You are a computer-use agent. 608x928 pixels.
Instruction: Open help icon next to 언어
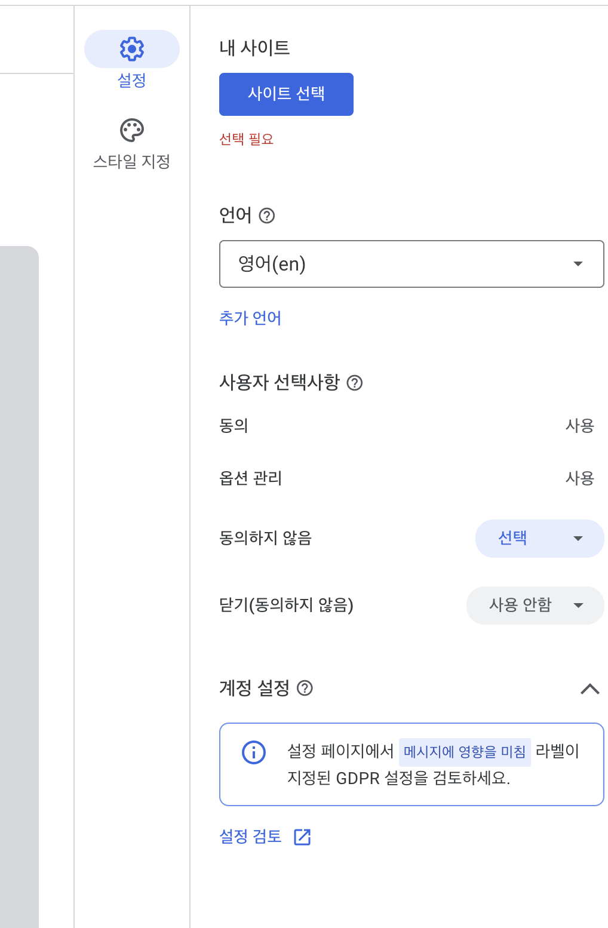pyautogui.click(x=267, y=216)
